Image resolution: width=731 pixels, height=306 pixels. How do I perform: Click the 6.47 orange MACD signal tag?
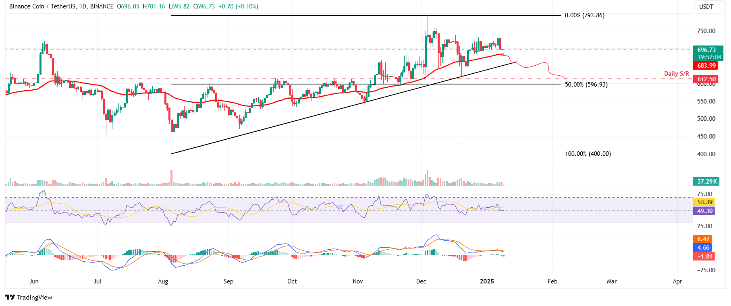click(702, 239)
